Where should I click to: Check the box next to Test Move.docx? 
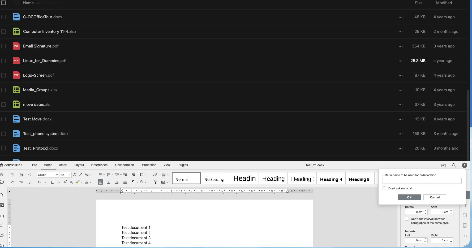3,119
